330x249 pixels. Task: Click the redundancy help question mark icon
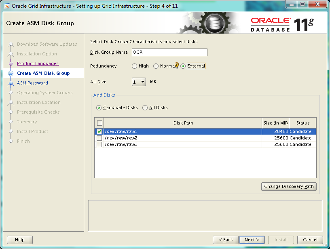click(x=177, y=65)
